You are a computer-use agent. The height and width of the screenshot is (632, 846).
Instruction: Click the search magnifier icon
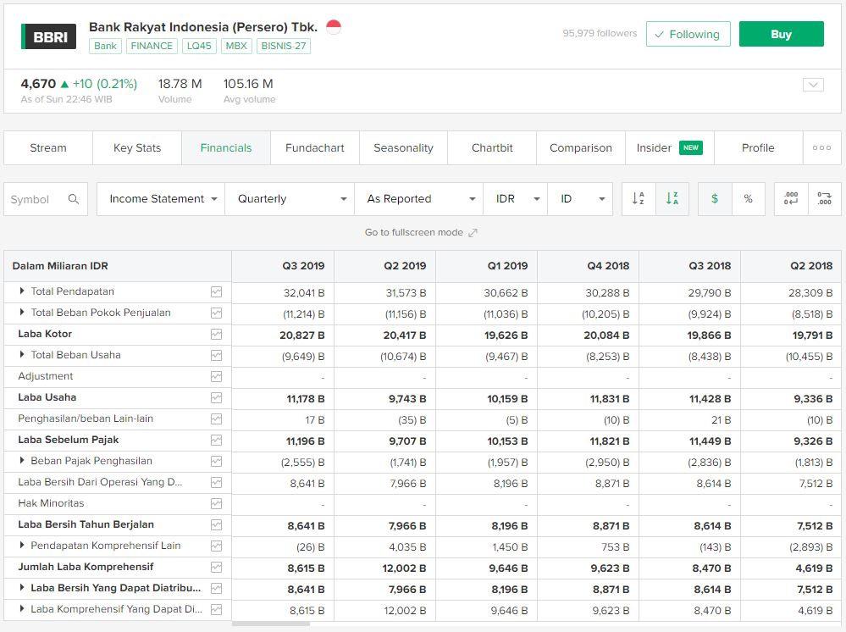click(x=74, y=199)
